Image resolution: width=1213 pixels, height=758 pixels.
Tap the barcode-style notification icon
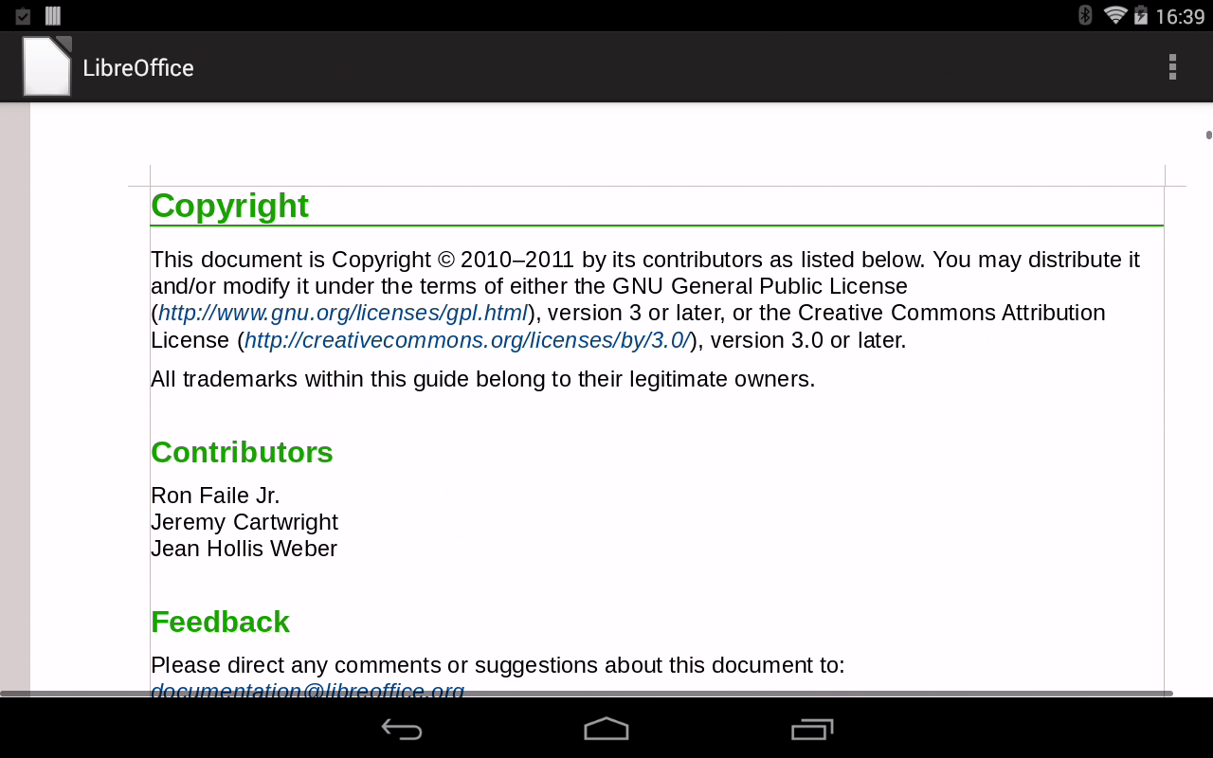click(53, 16)
